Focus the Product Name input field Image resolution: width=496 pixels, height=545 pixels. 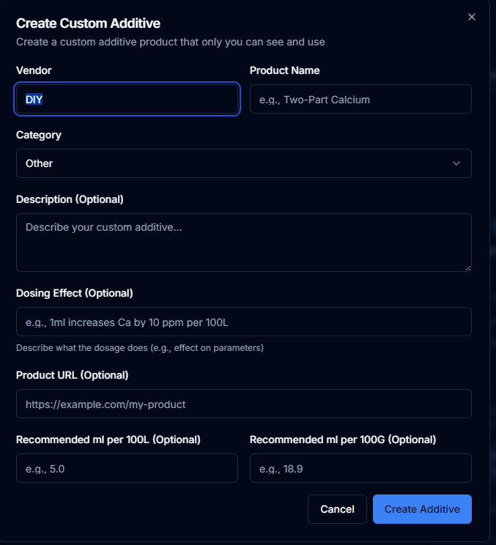click(360, 99)
